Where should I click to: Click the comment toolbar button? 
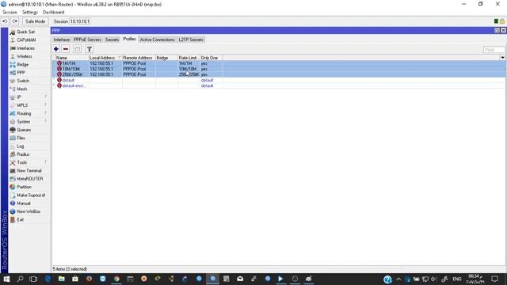pos(77,49)
